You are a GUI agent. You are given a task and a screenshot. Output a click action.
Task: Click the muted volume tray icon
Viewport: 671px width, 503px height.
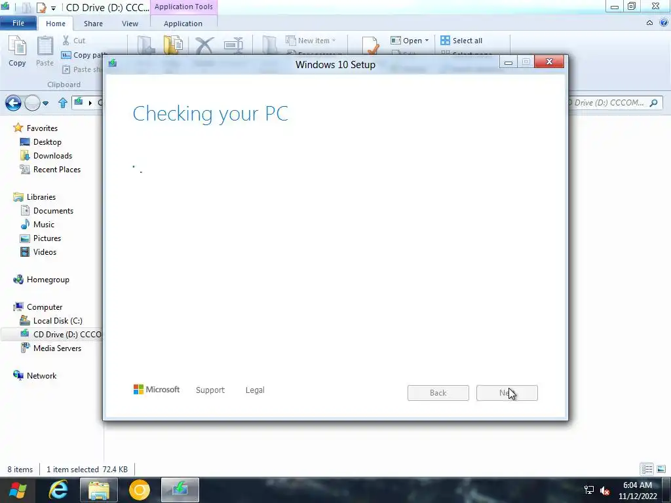click(x=605, y=491)
